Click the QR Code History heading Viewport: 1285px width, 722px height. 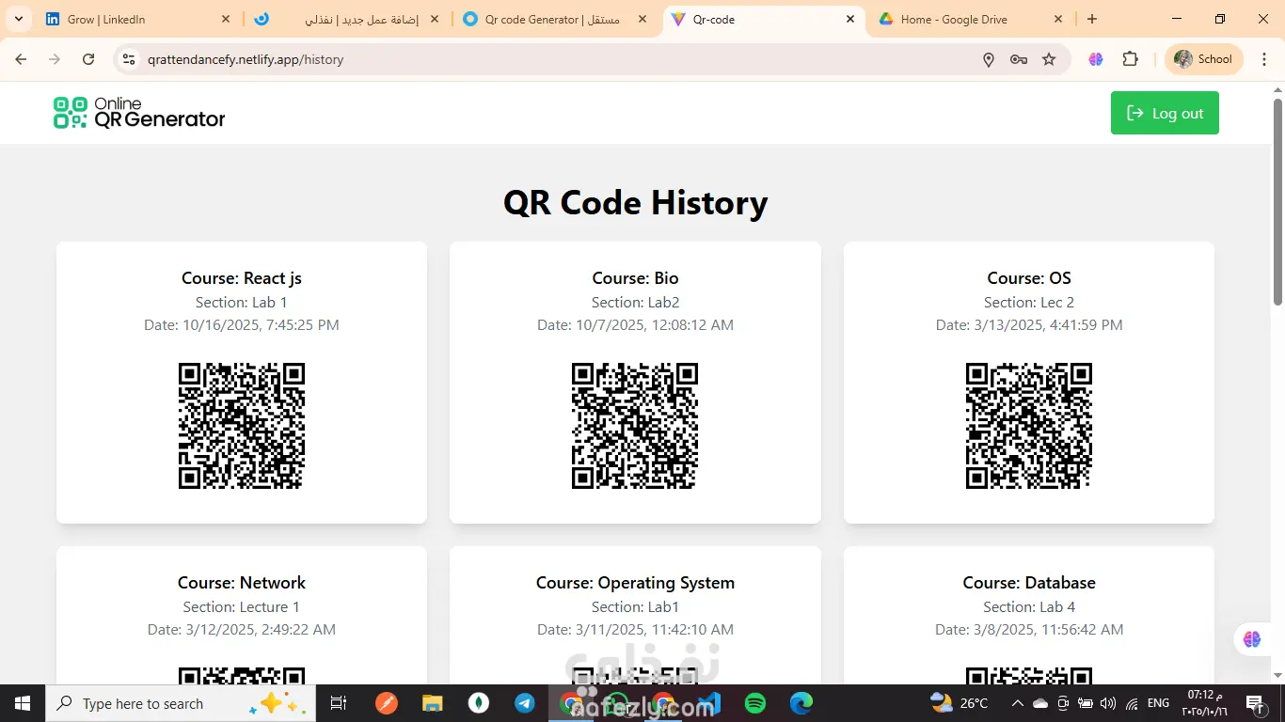tap(636, 203)
